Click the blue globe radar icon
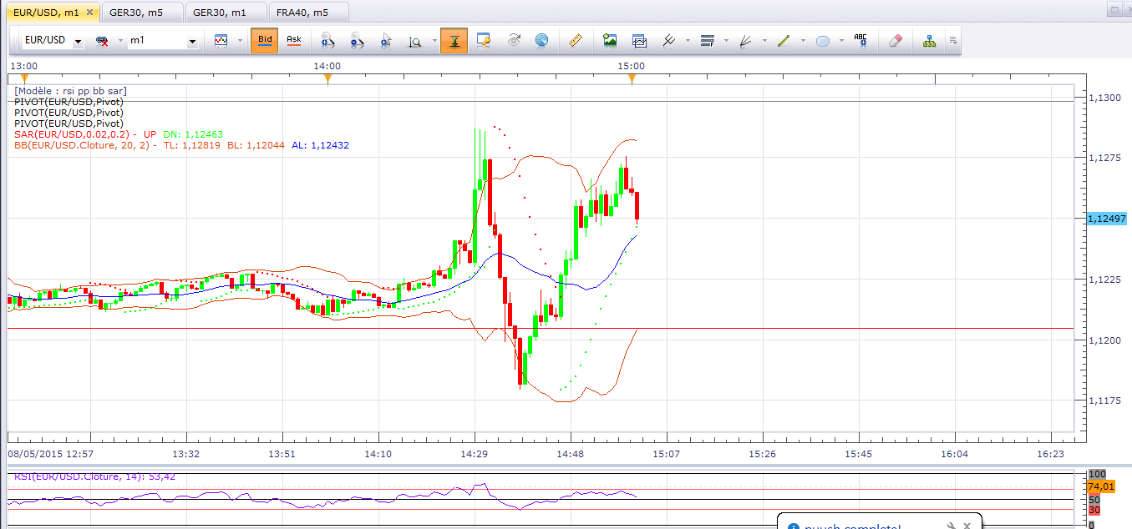This screenshot has height=529, width=1132. [x=541, y=40]
